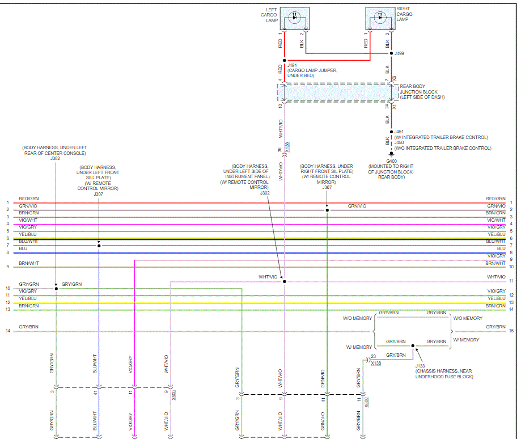
Task: Click the Rear Body Junction Block dashed box
Action: tap(337, 92)
